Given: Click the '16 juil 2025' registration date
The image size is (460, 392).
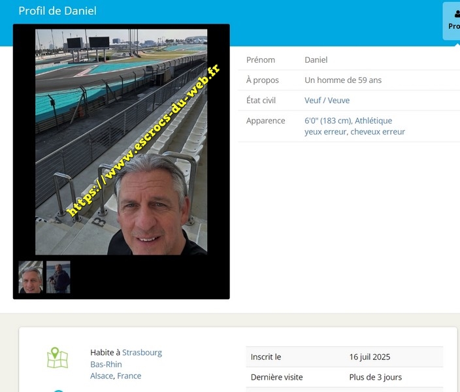Looking at the screenshot, I should click(369, 357).
